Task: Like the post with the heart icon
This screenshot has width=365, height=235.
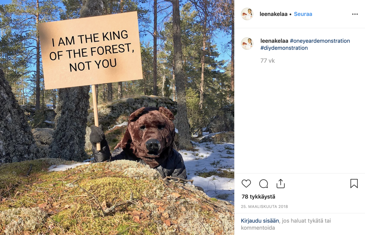Action: coord(246,183)
